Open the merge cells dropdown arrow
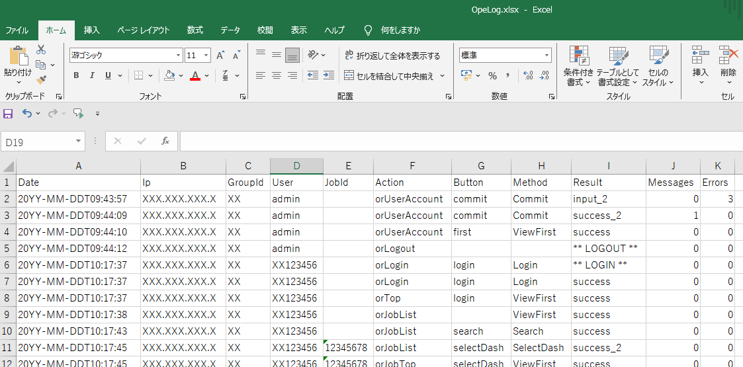 pos(443,76)
